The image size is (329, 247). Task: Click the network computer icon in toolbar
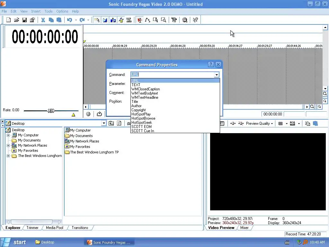click(174, 20)
